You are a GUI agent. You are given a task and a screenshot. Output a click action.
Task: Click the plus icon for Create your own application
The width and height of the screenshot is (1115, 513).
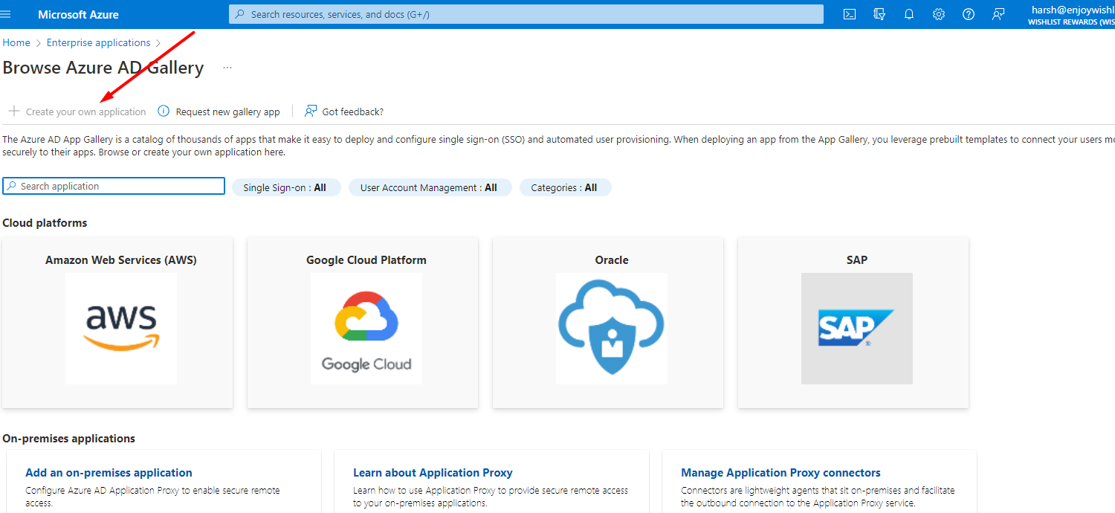[x=13, y=112]
